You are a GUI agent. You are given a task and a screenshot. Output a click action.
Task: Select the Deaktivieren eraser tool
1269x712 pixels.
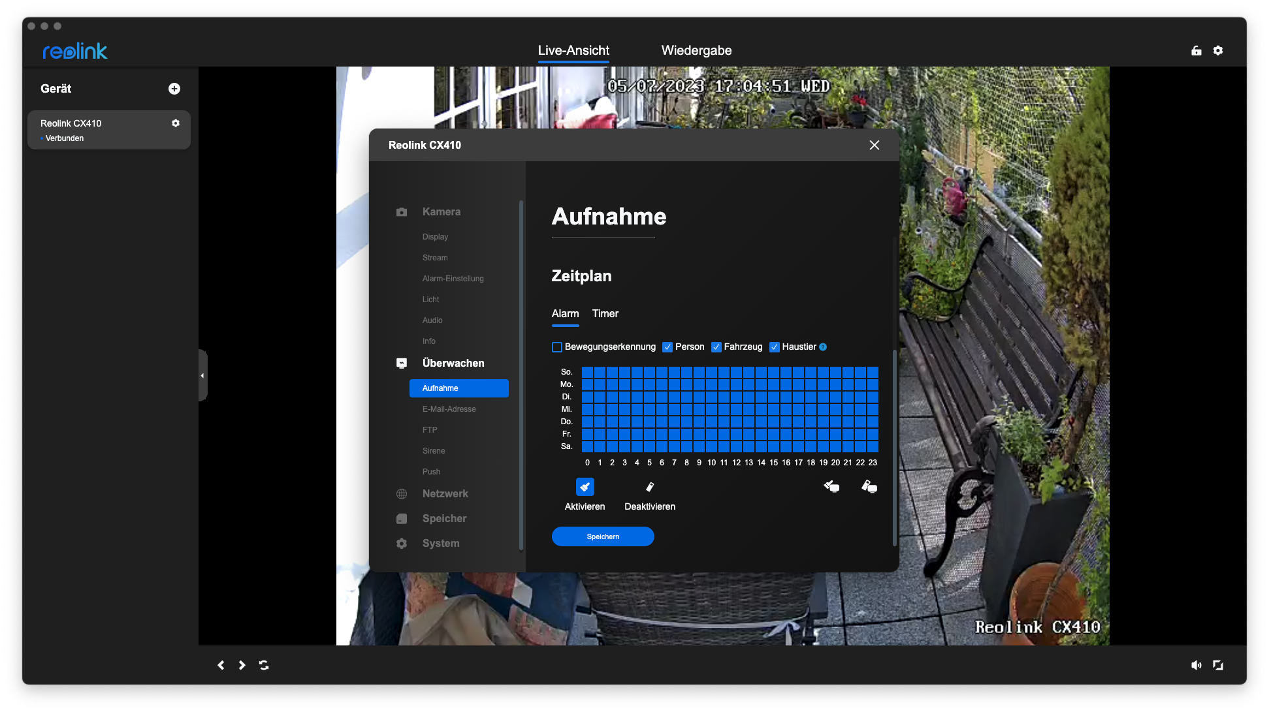pyautogui.click(x=649, y=487)
